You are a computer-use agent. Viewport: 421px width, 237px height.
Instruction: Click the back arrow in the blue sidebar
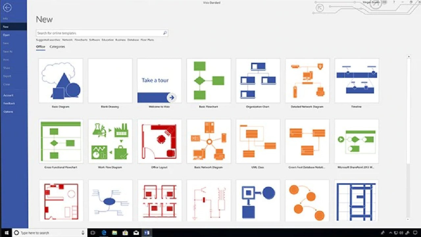click(7, 8)
